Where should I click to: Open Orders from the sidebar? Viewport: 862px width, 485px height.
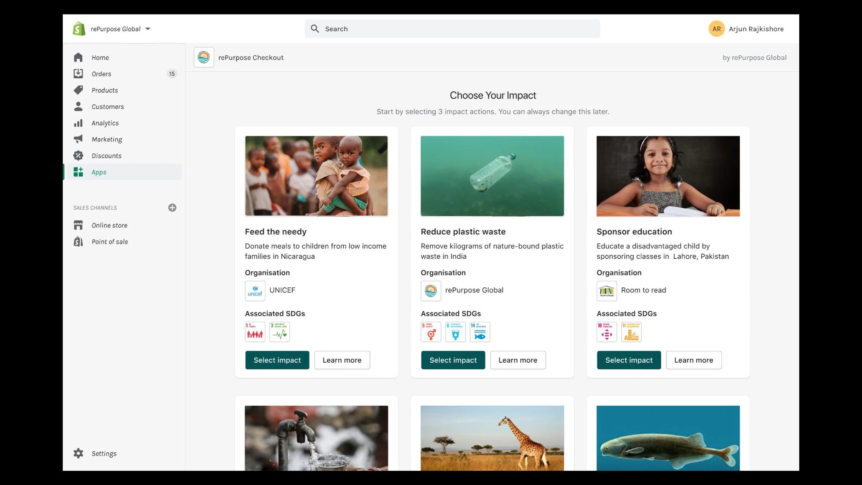coord(101,74)
